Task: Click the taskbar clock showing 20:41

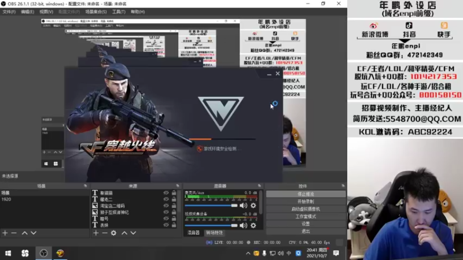Action: coord(317,253)
